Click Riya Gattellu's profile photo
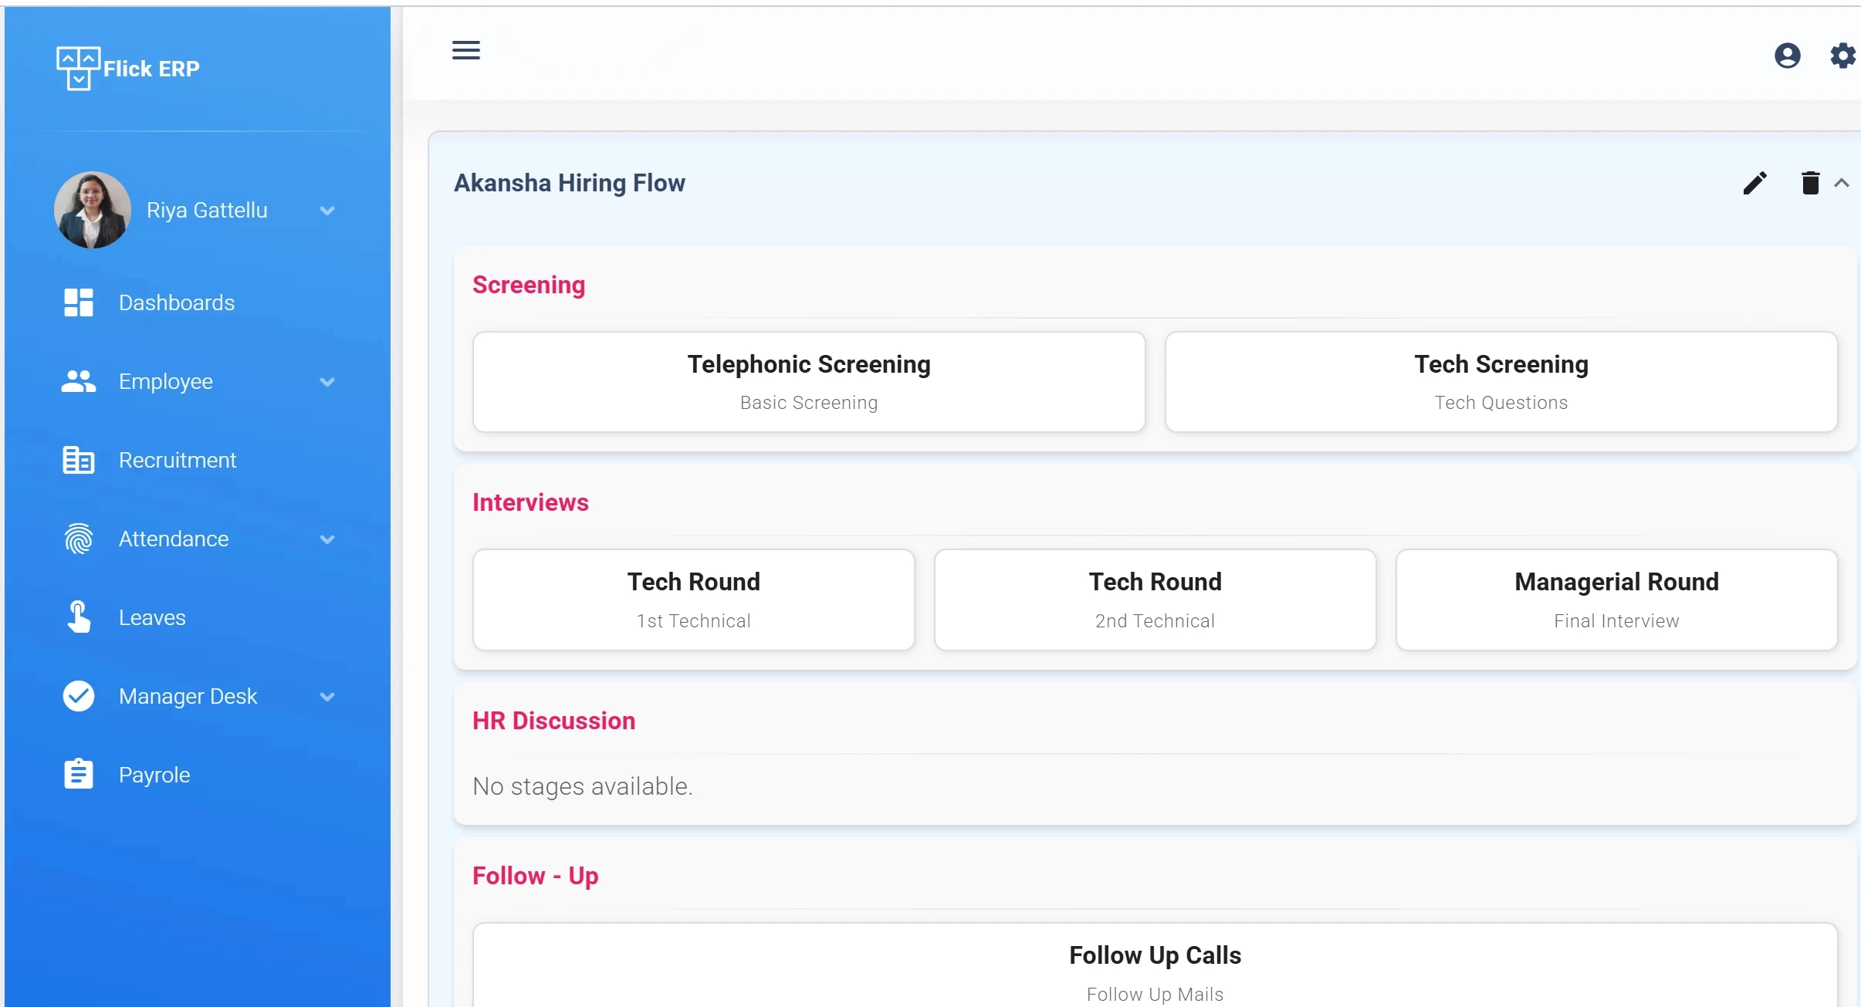The width and height of the screenshot is (1861, 1007). coord(91,209)
